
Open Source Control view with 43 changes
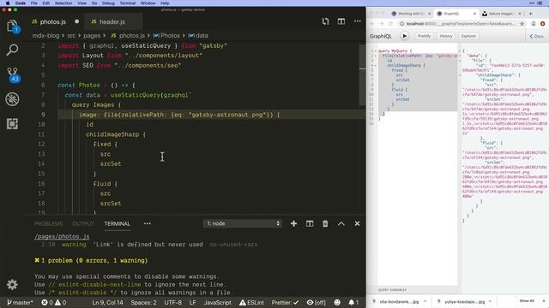pos(12,74)
